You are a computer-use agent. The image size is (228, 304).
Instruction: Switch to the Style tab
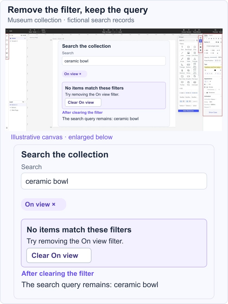coord(206,35)
